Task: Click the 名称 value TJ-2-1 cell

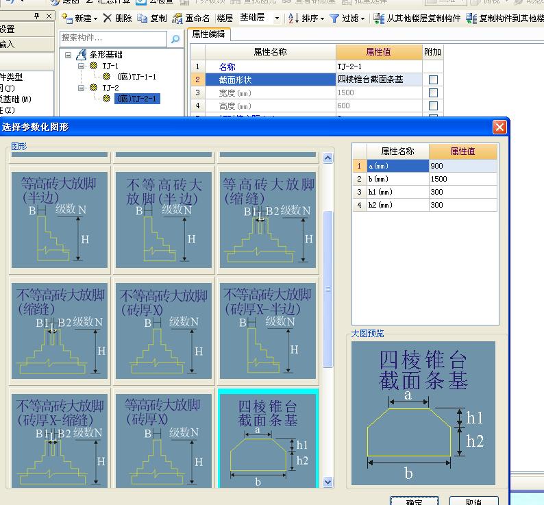Action: pos(379,66)
